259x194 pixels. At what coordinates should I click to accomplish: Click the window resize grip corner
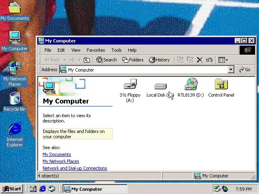[x=253, y=177]
